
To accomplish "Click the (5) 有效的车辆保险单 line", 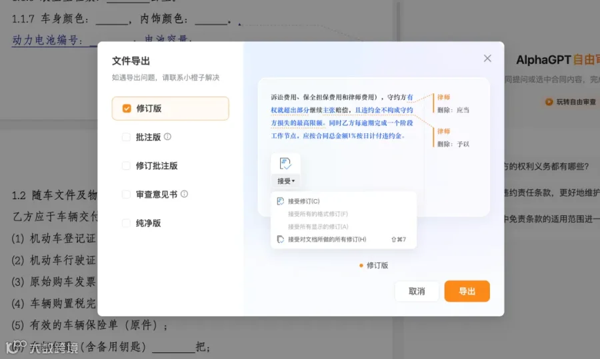I will 90,325.
